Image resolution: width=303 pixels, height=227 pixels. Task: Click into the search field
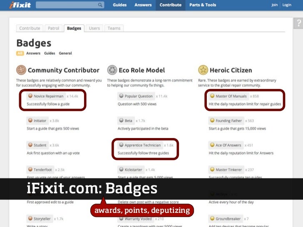pyautogui.click(x=70, y=5)
